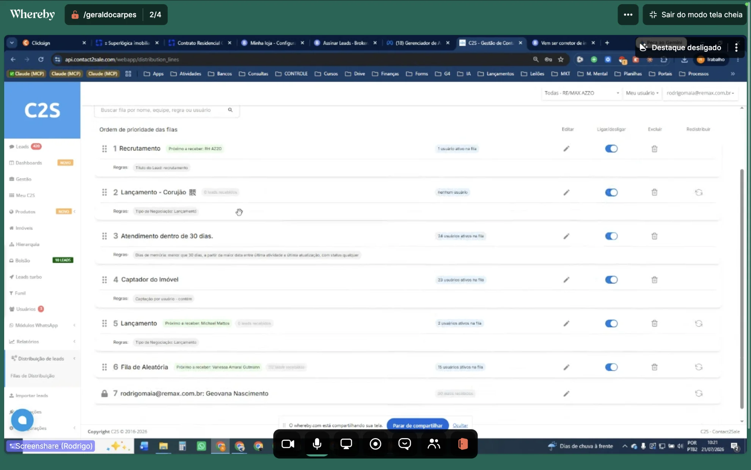Viewport: 751px width, 470px height.
Task: Expand the Relatórios sidebar section
Action: (74, 342)
